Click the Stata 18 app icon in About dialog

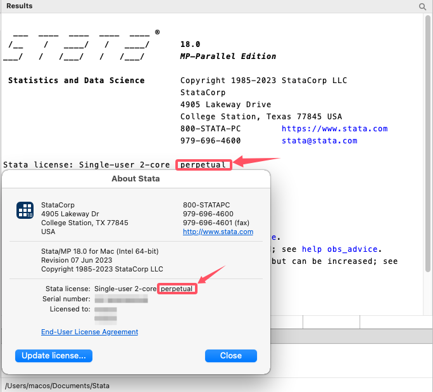tap(25, 210)
